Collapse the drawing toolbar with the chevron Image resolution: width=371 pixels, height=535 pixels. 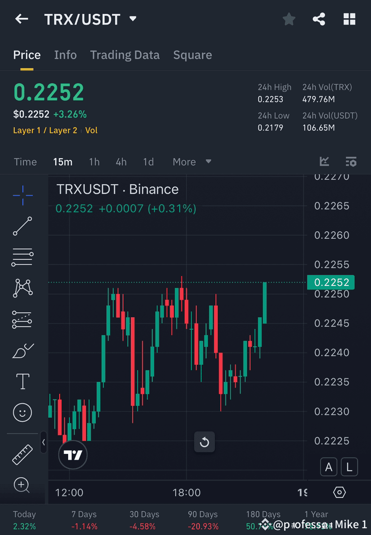[44, 443]
